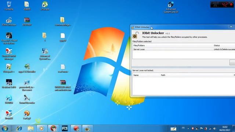This screenshot has width=235, height=132.
Task: Open the powershell shortcut on the desktop
Action: pos(27,85)
